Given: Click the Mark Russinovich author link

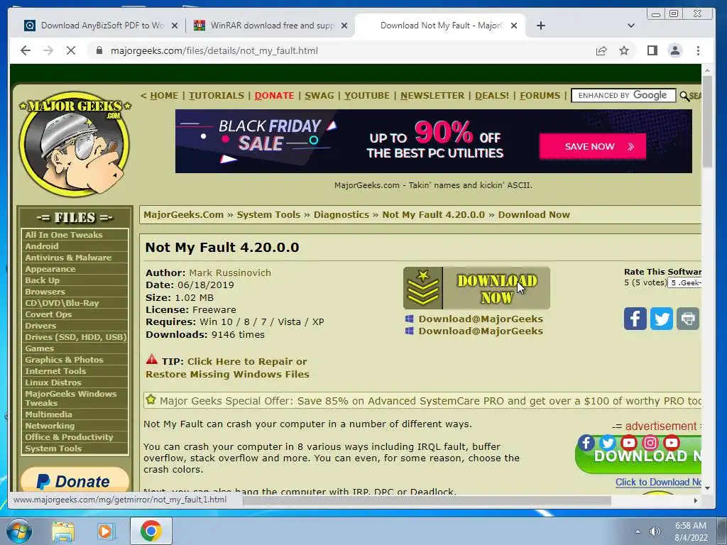Looking at the screenshot, I should tap(230, 272).
